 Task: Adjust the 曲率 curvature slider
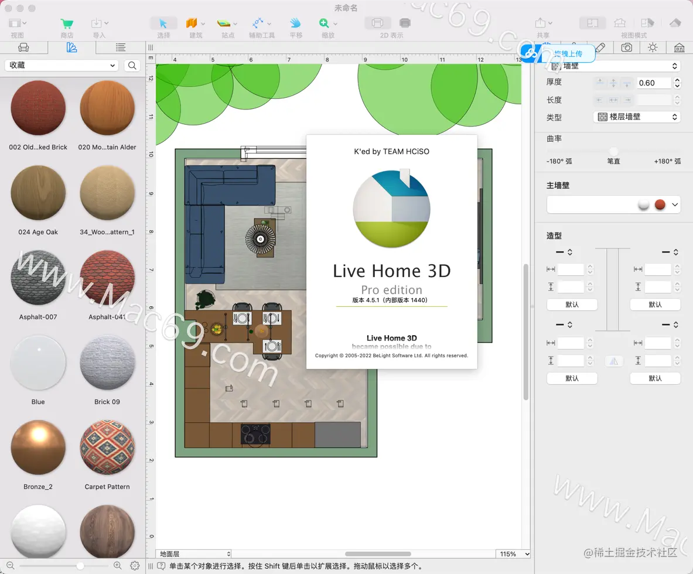coord(613,151)
